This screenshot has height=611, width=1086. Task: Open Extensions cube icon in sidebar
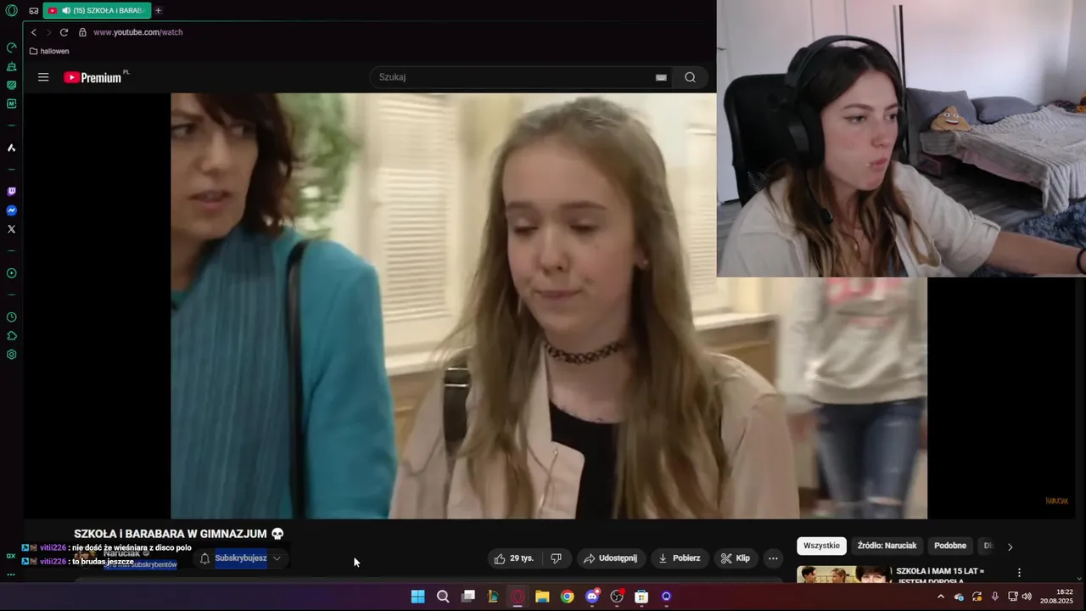(x=11, y=336)
